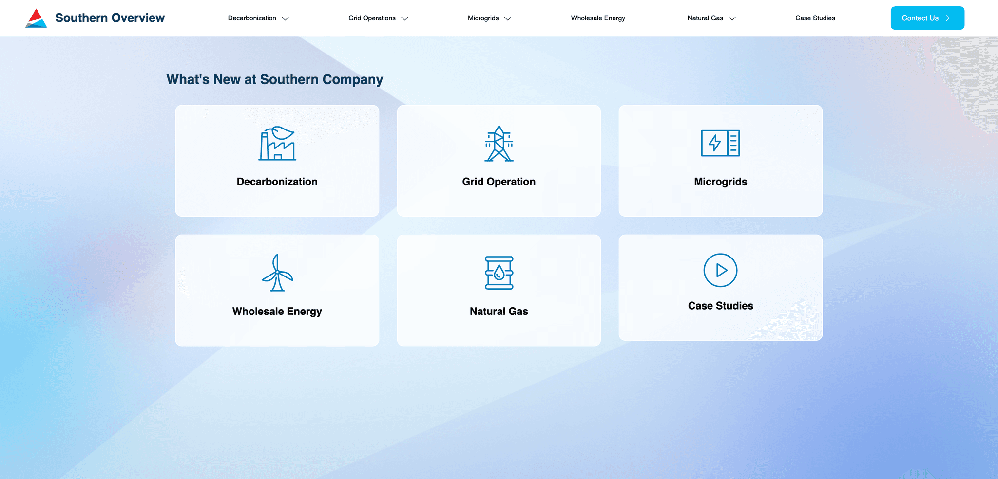Click the factory leaf Decarbonization icon
The height and width of the screenshot is (479, 998).
tap(277, 143)
